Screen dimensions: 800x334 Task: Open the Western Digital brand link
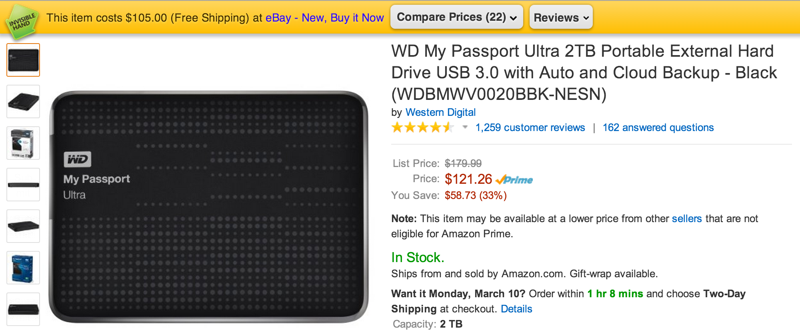(x=440, y=112)
